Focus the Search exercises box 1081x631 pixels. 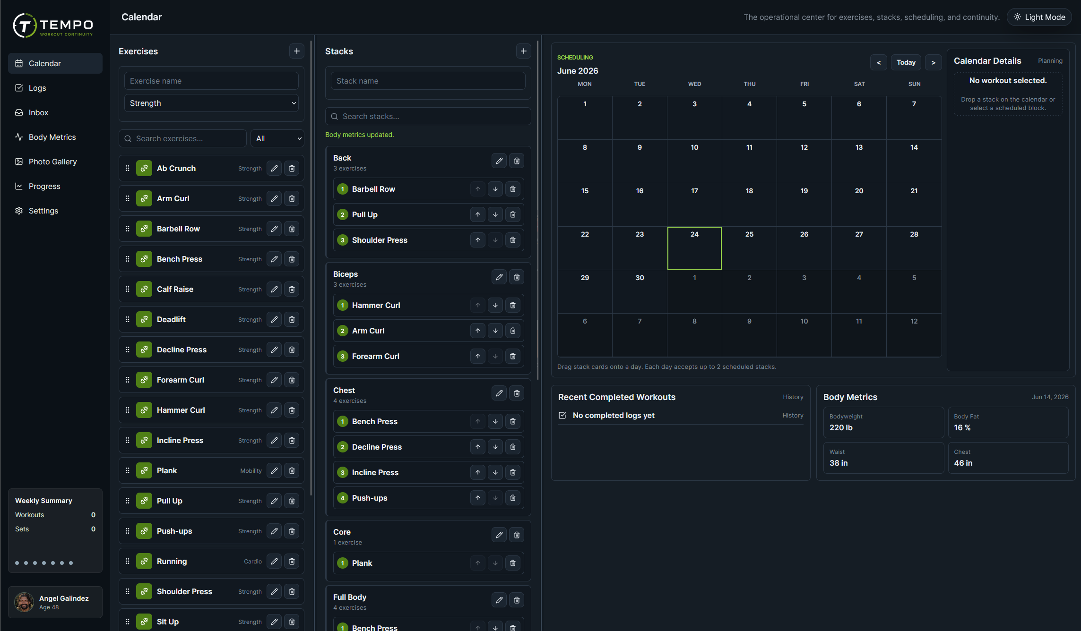[182, 138]
